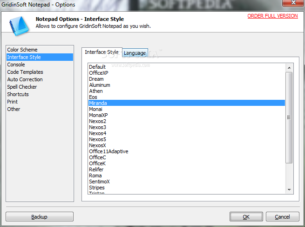Viewport: 305px width, 227px height.
Task: Open the Console options category
Action: pos(40,65)
